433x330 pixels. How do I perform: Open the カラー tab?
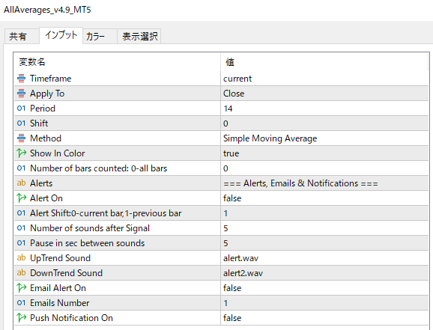click(100, 36)
